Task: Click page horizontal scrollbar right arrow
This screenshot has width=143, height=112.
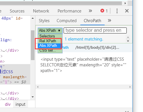Action: tap(125, 3)
